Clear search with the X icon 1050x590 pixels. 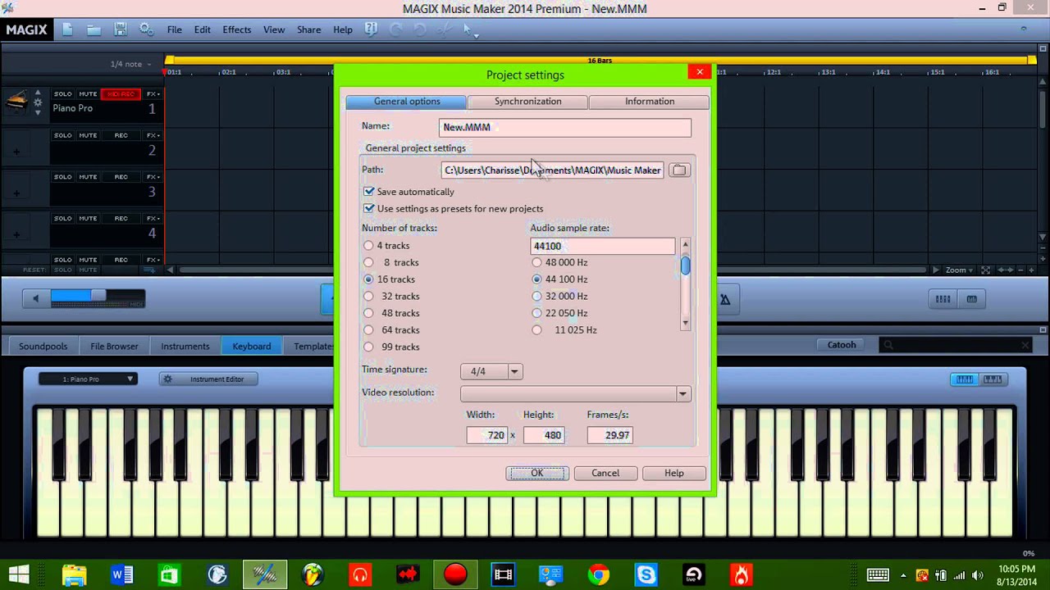pyautogui.click(x=1025, y=346)
